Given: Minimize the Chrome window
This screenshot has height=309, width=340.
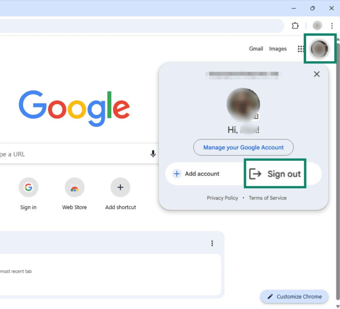Looking at the screenshot, I should click(x=294, y=8).
